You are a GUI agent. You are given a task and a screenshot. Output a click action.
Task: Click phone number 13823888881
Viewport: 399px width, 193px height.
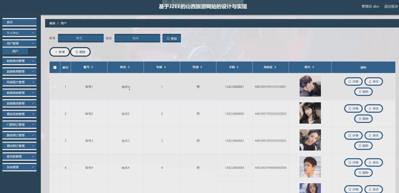pyautogui.click(x=234, y=87)
